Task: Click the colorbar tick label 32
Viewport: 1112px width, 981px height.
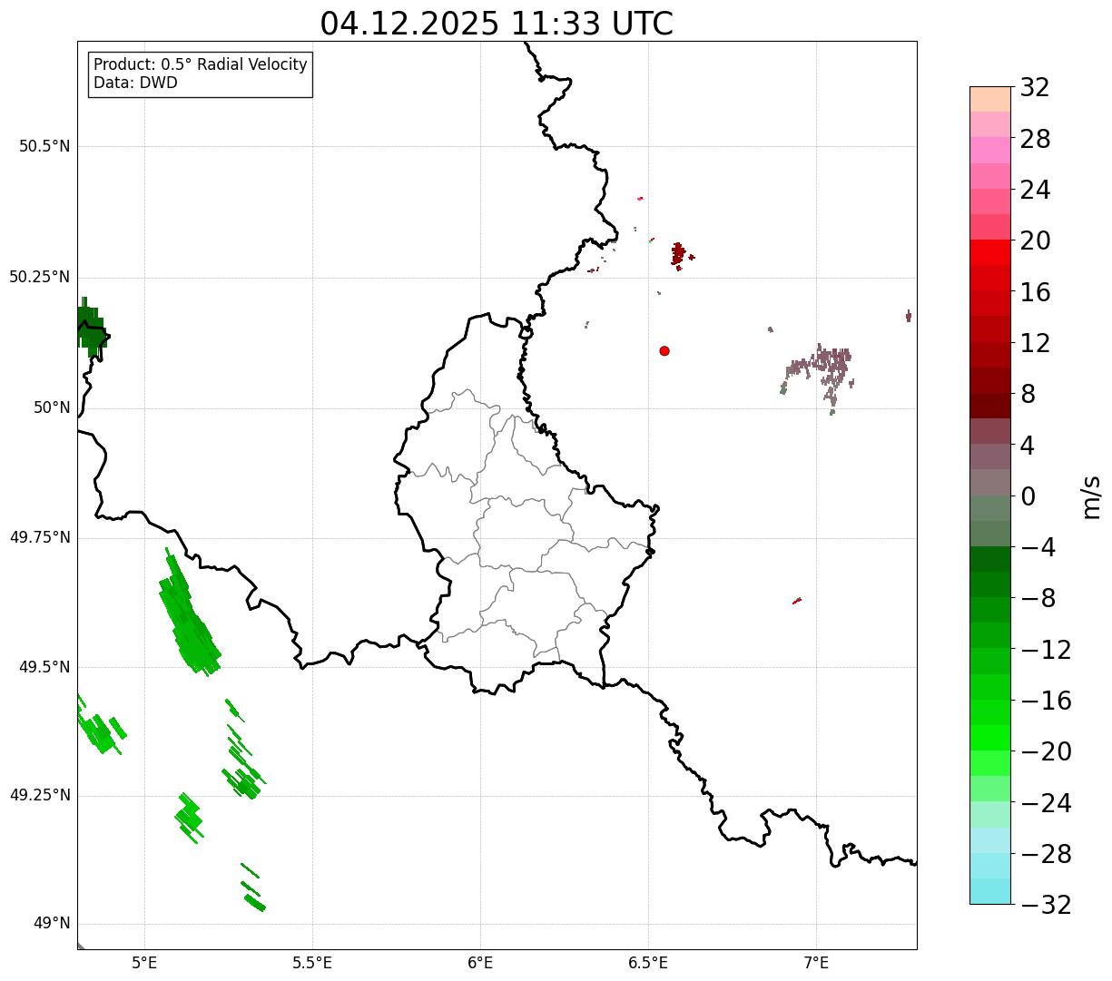Action: (1035, 88)
